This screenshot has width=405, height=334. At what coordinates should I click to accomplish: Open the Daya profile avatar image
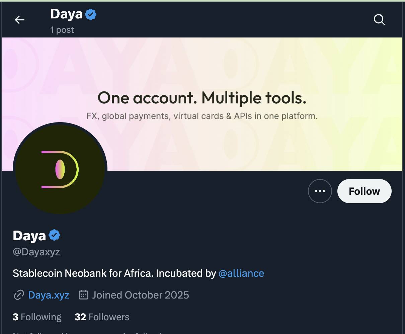(x=60, y=169)
